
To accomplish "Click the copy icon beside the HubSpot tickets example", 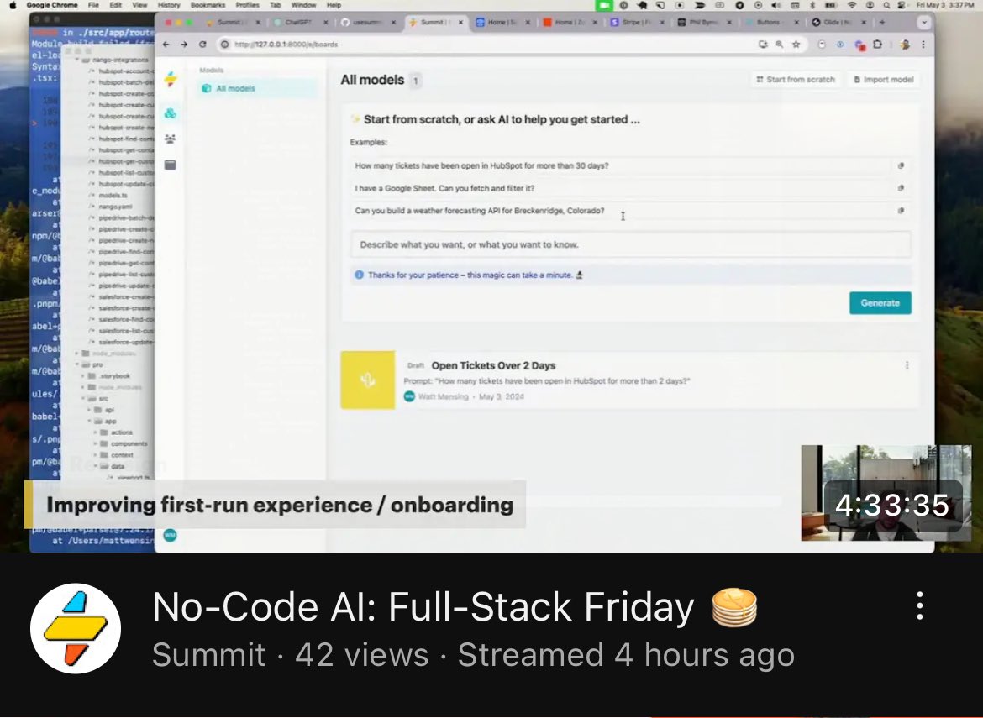I will tap(901, 165).
